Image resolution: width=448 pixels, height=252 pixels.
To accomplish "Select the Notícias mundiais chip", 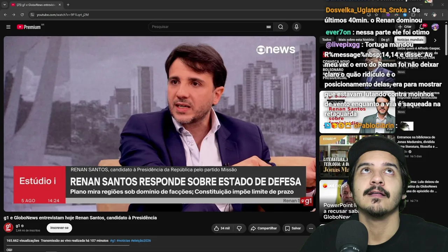I will (410, 40).
